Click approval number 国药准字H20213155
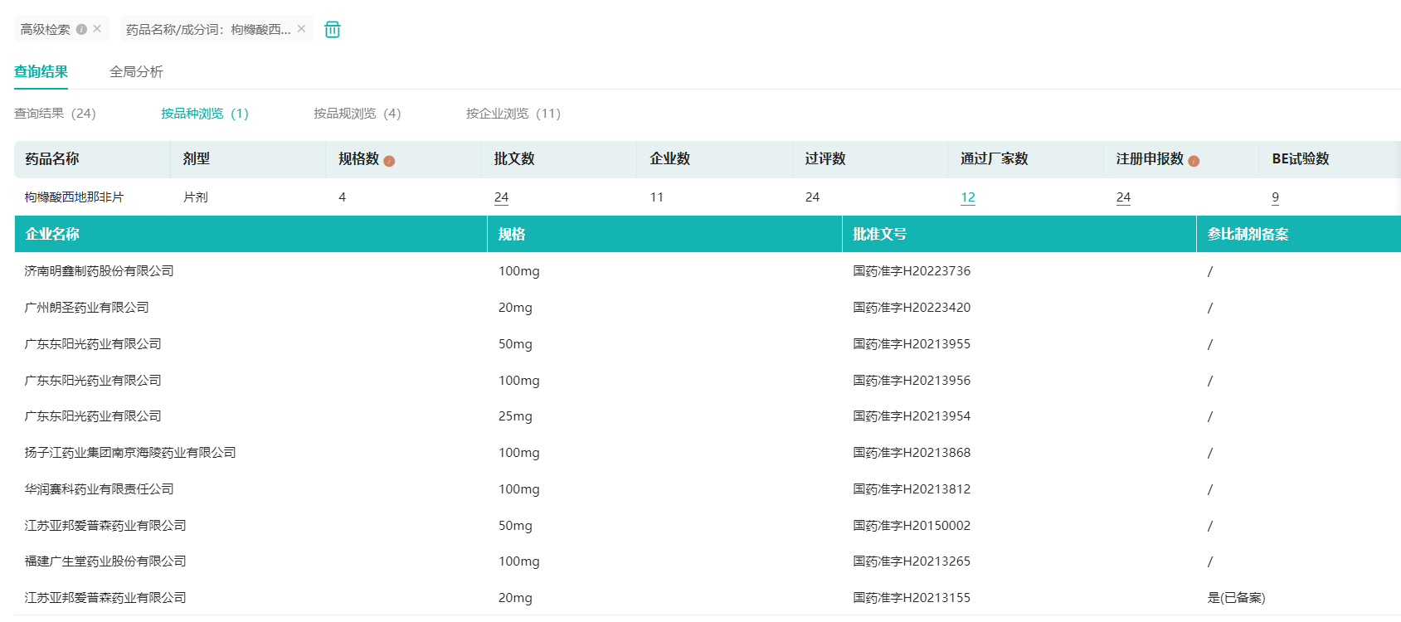This screenshot has height=622, width=1401. (911, 598)
